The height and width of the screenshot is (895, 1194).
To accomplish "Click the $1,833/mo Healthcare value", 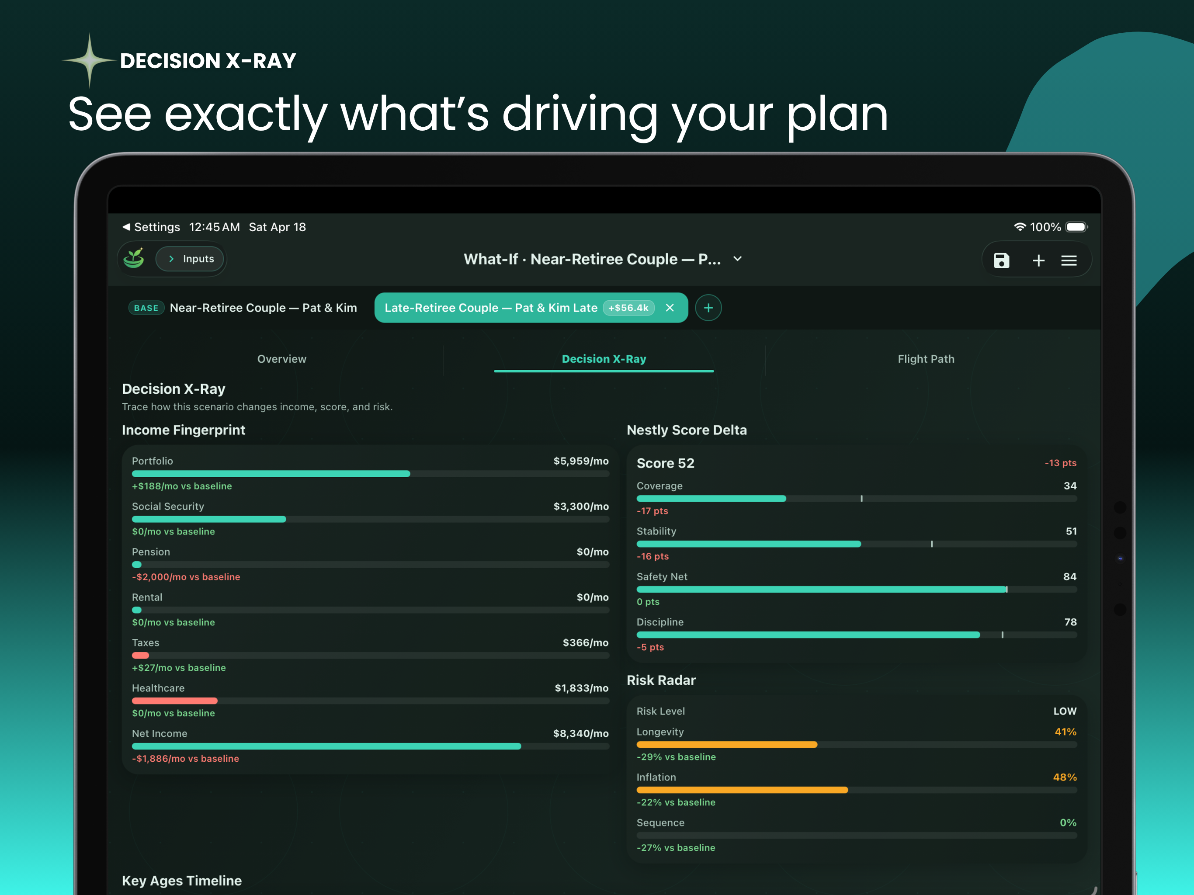I will (581, 688).
